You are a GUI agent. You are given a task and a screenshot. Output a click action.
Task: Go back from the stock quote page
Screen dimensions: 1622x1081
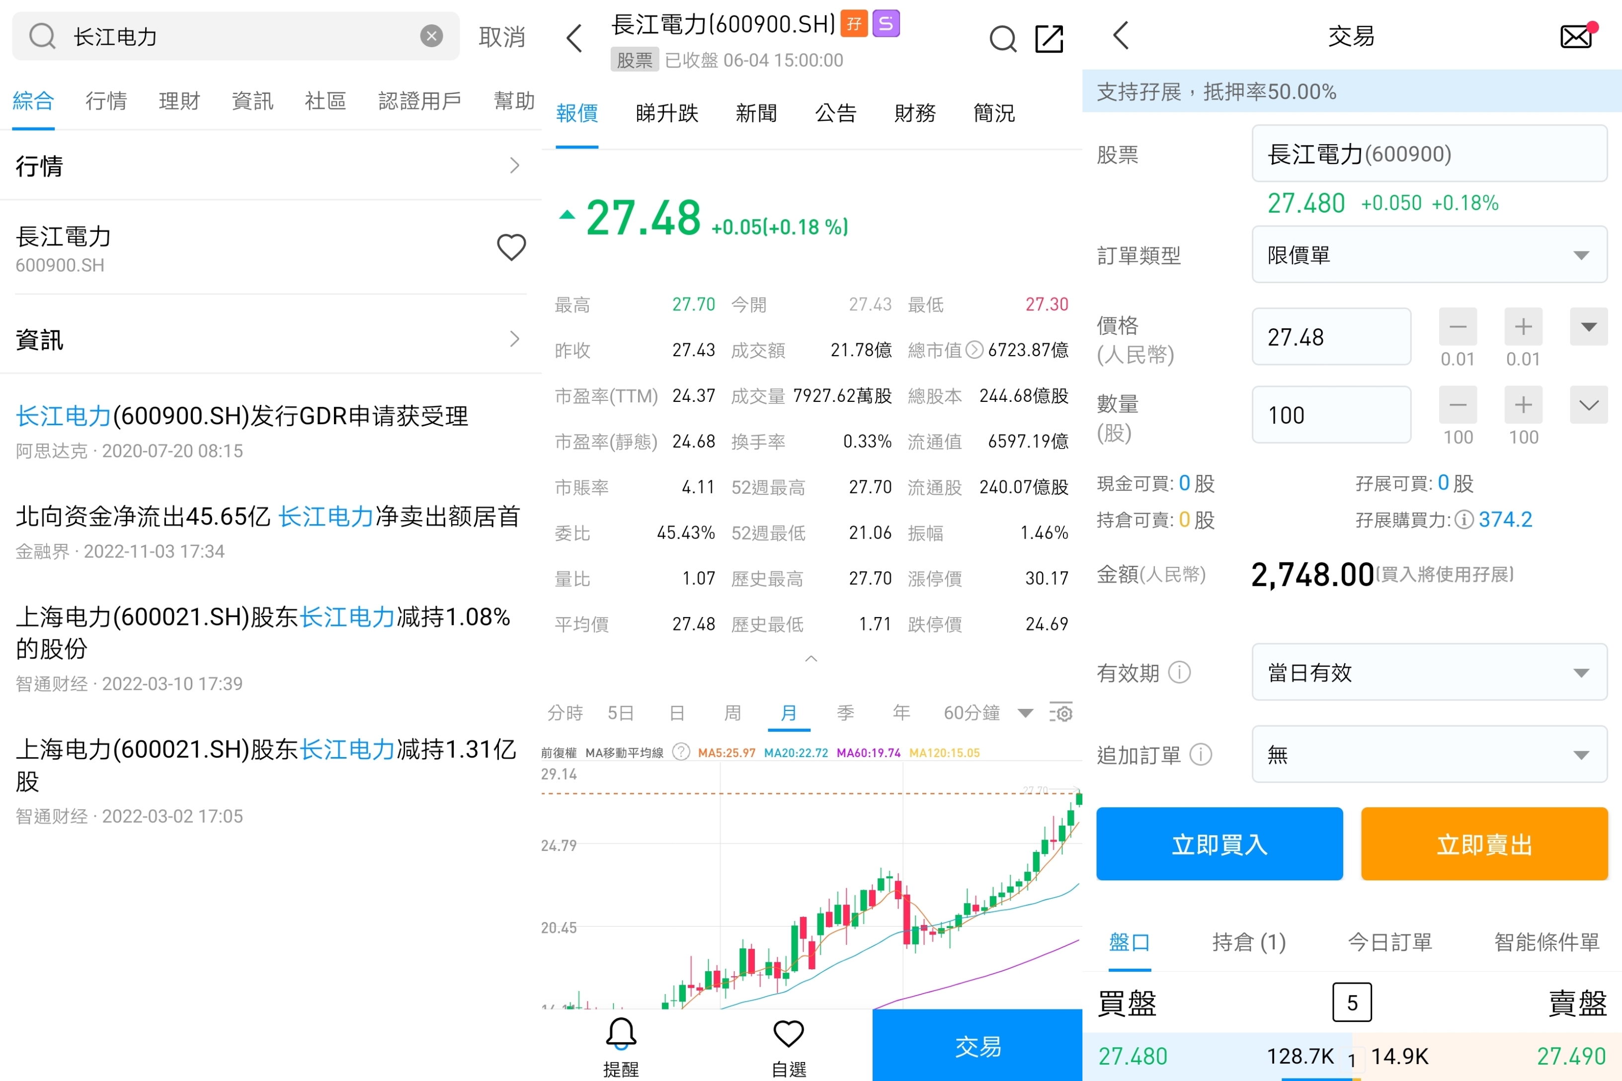[x=574, y=38]
